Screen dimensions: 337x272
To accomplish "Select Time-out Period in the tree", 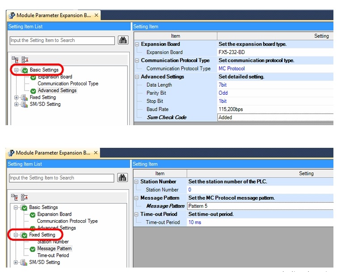I will tap(53, 255).
